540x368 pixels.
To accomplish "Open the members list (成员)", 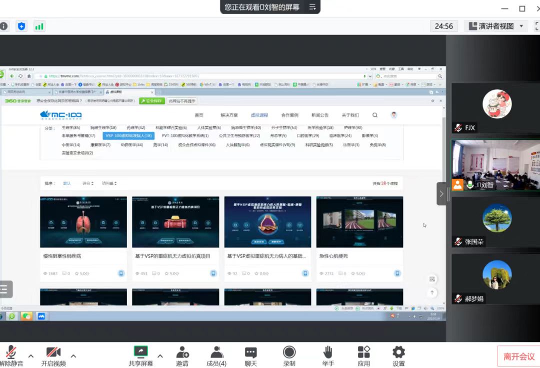I will click(x=216, y=353).
